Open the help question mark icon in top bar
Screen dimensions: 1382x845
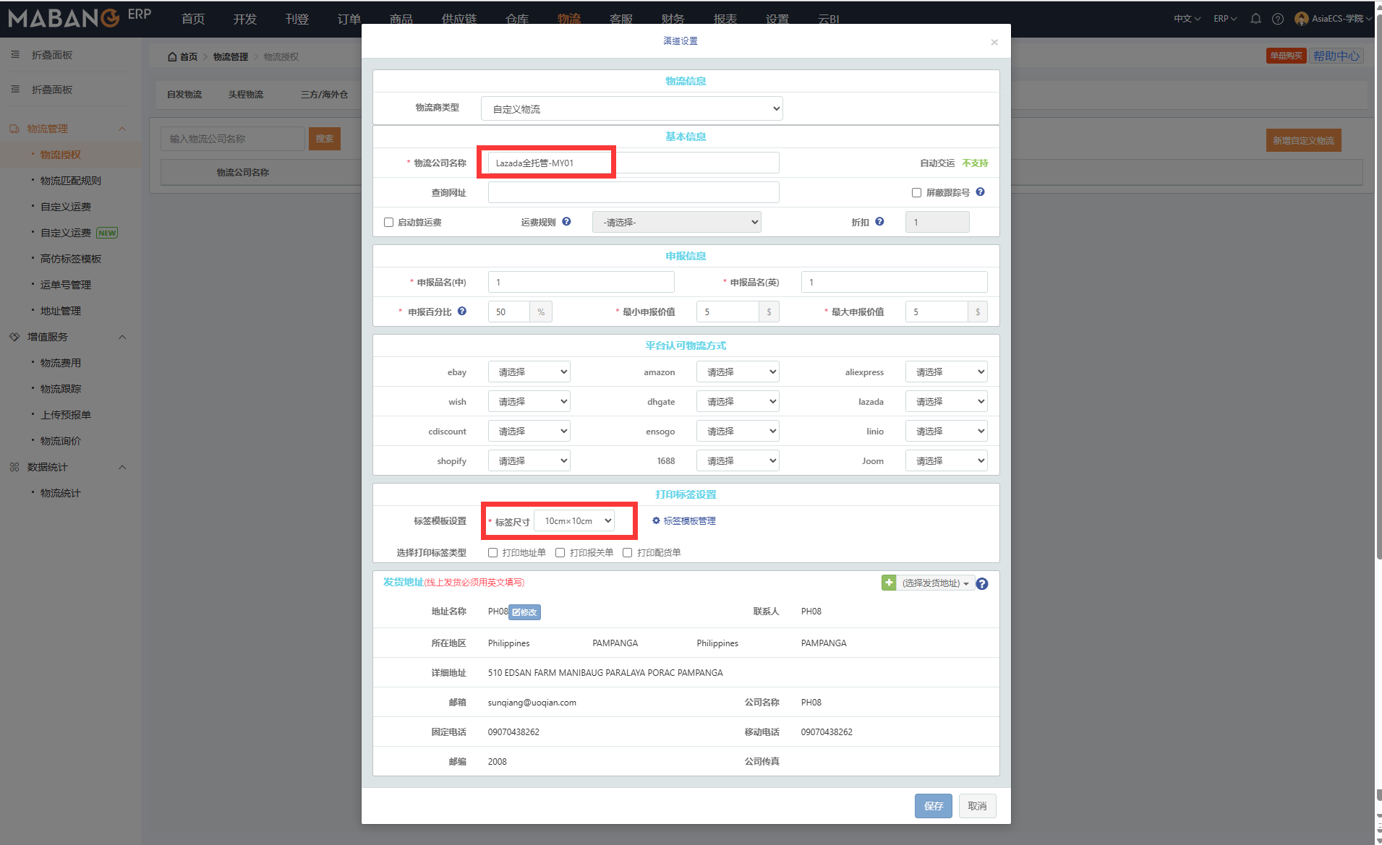click(x=1278, y=19)
